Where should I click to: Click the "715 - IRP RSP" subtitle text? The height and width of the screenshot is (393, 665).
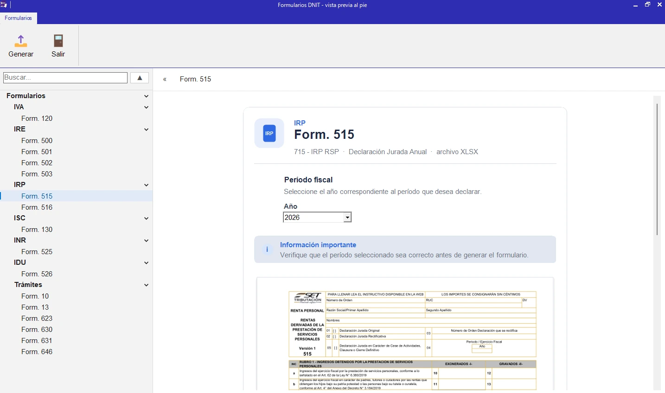pyautogui.click(x=316, y=152)
